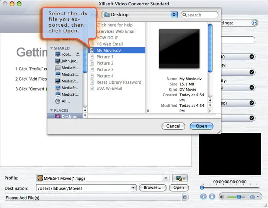Select Eservices Web Email file
268x208 pixels.
[116, 31]
